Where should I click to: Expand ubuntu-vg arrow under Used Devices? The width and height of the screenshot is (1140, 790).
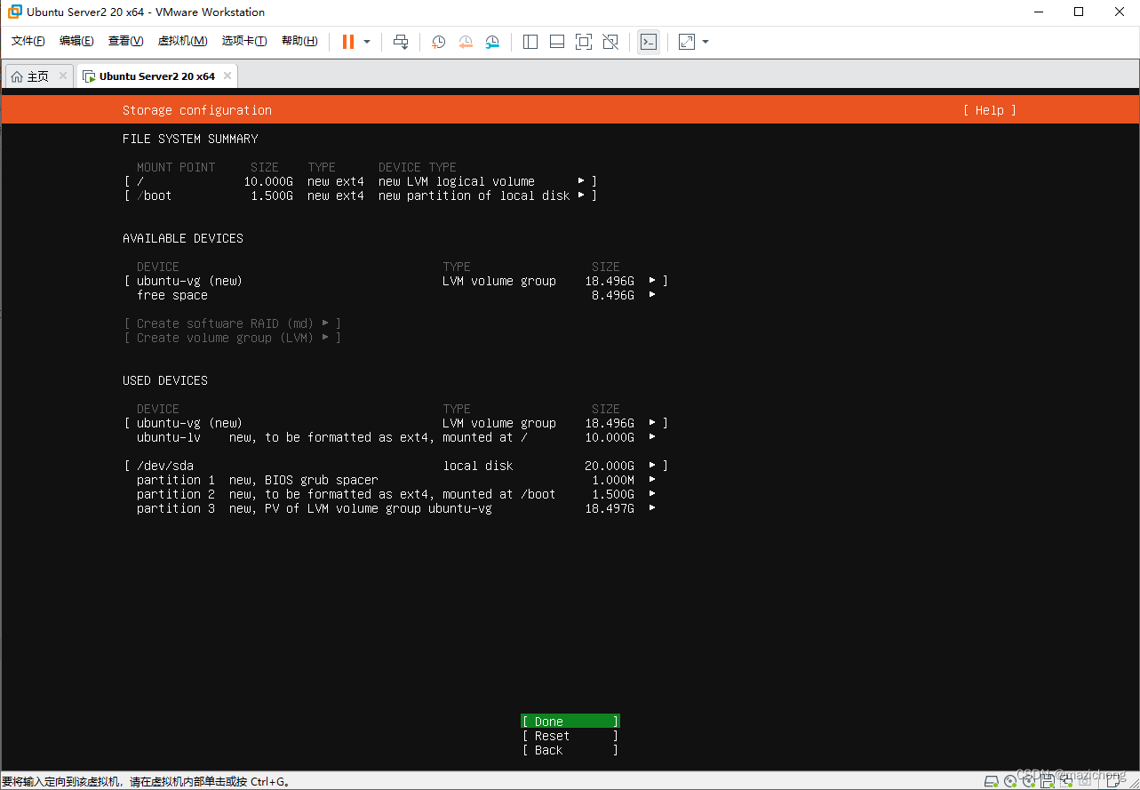[x=652, y=422]
